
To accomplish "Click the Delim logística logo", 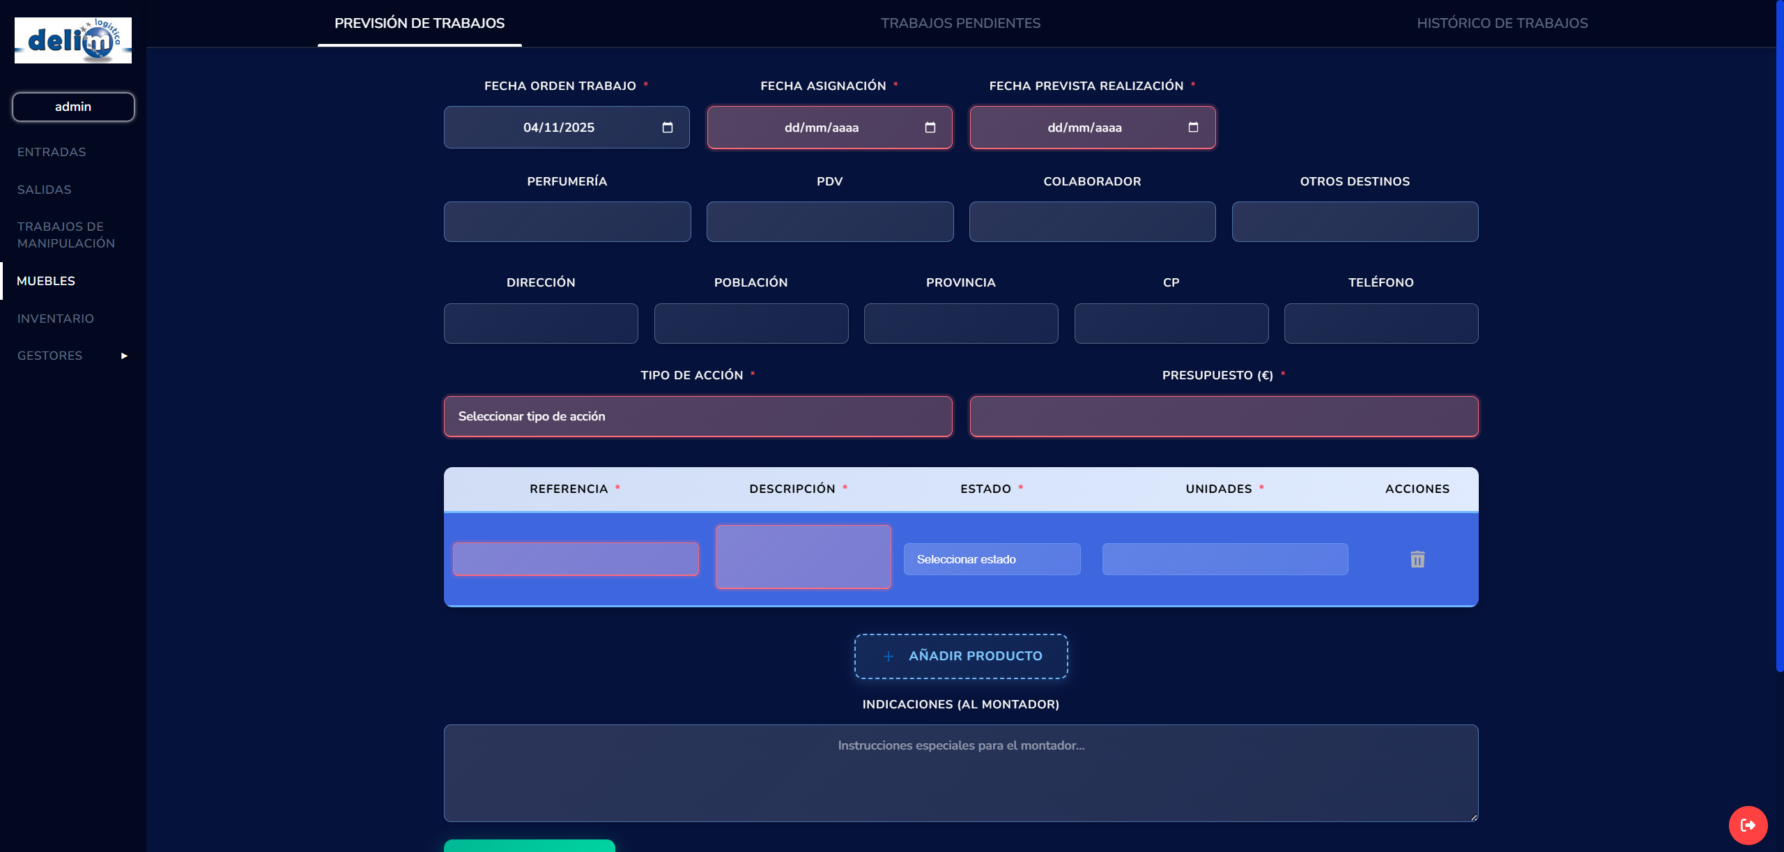I will tap(73, 40).
